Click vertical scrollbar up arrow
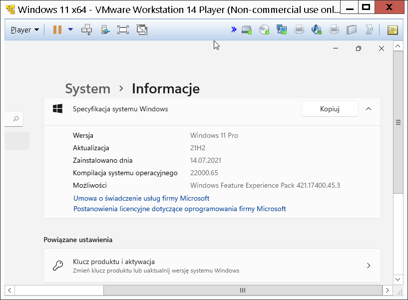The height and width of the screenshot is (300, 408). 398,46
